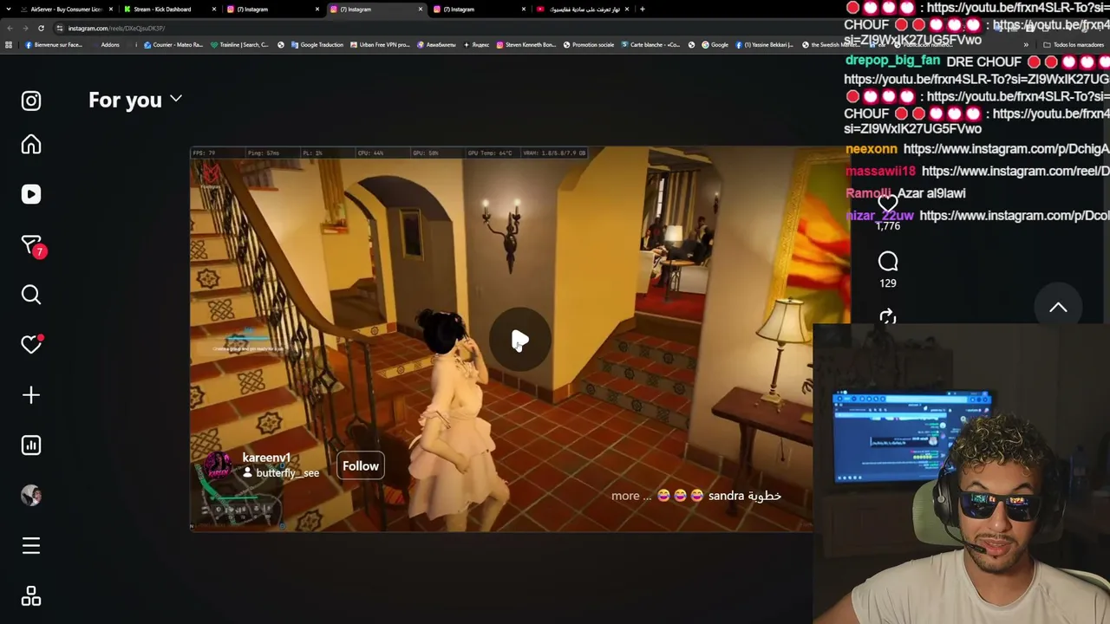The height and width of the screenshot is (624, 1110).
Task: Click the Instagram logo in the sidebar
Action: [31, 101]
